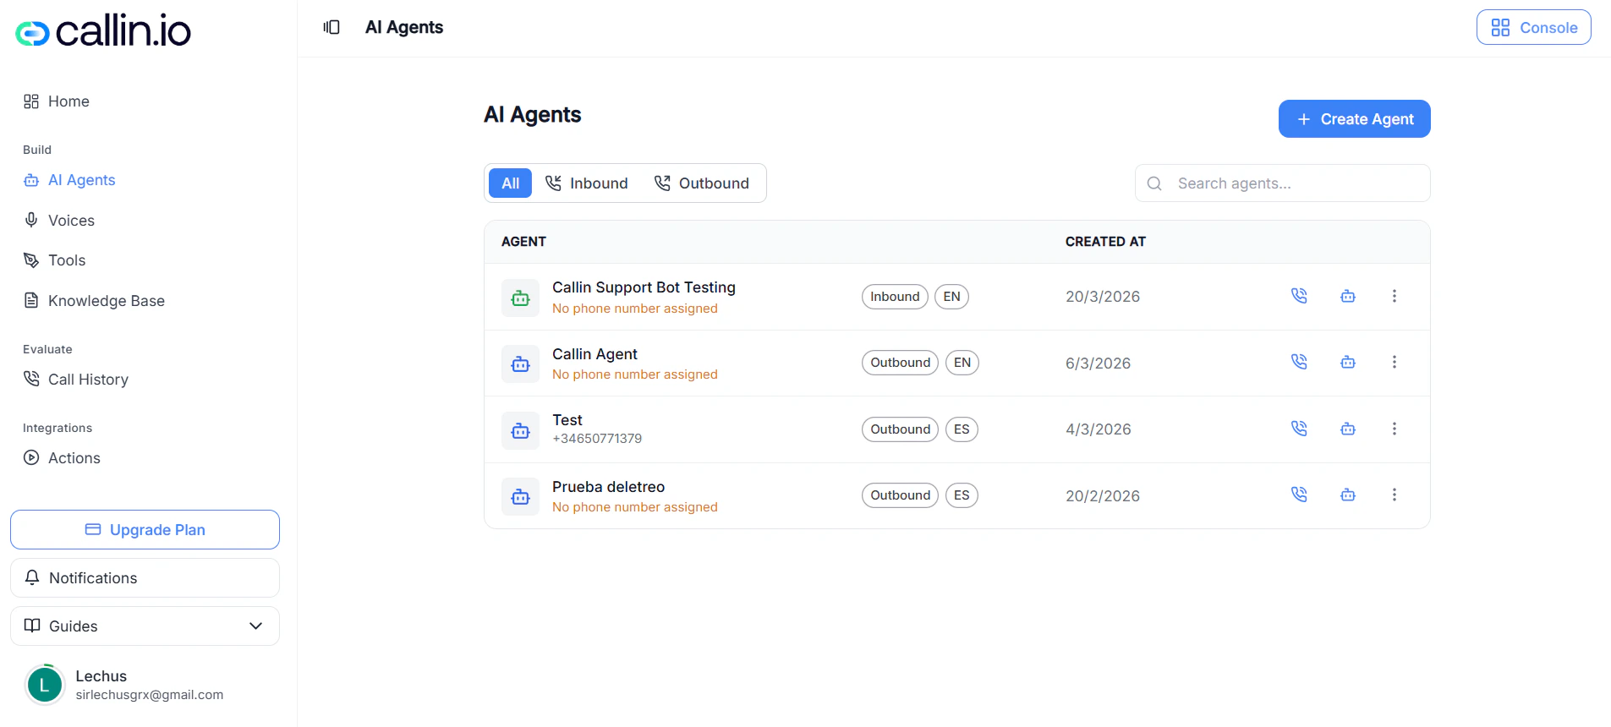This screenshot has width=1611, height=727.
Task: Open Lechus user profile avatar
Action: (45, 685)
